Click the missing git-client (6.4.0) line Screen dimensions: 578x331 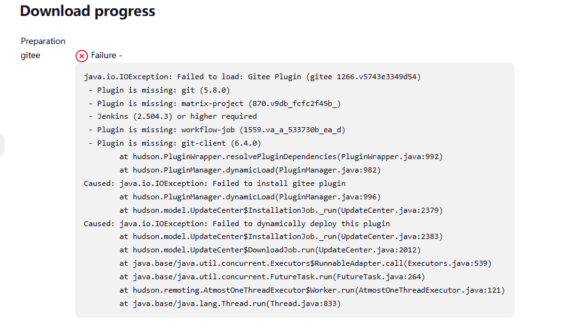(174, 143)
